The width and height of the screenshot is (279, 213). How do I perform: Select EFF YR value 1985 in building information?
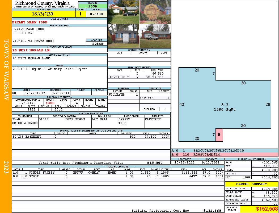tap(32, 109)
